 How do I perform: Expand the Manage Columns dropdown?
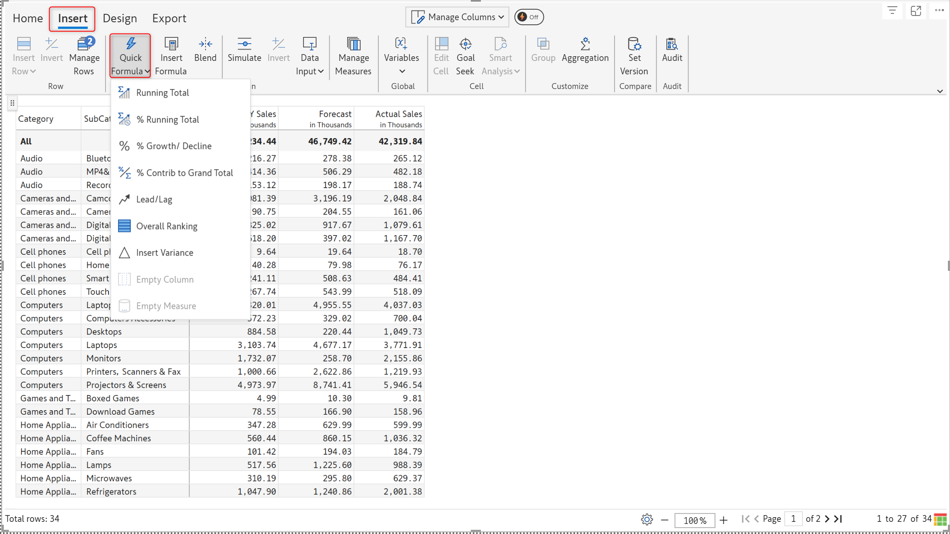pos(457,17)
